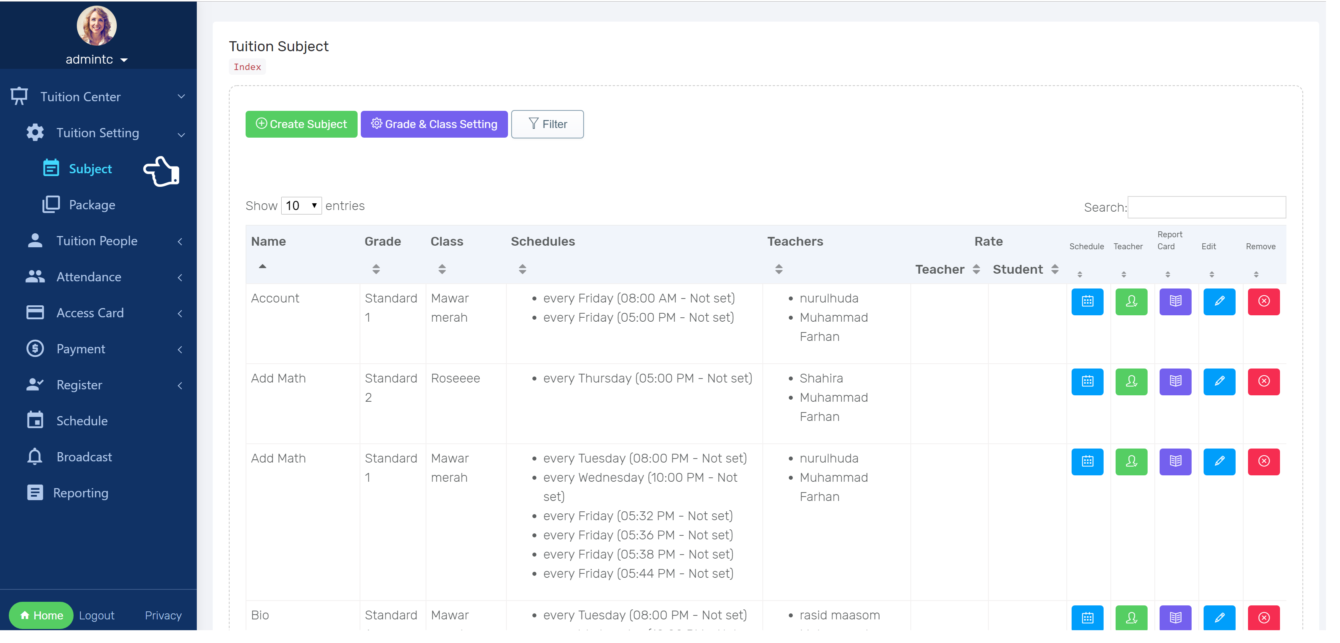Open report card for Add Math Roseeee
The image size is (1340, 643).
1175,382
